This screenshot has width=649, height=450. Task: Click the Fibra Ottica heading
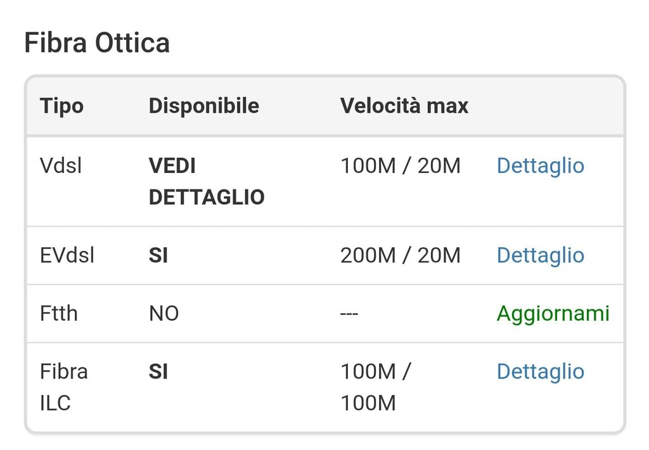pos(97,43)
